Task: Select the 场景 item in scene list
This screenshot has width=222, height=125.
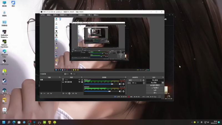Action: point(51,80)
